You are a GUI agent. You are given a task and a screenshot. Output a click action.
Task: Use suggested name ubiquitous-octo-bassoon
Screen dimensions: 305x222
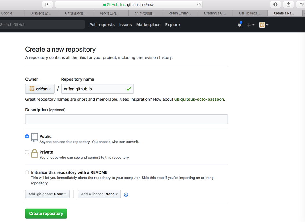pyautogui.click(x=199, y=99)
